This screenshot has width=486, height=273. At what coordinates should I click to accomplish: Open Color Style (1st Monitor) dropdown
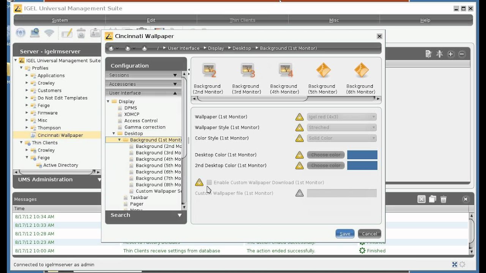coord(342,138)
